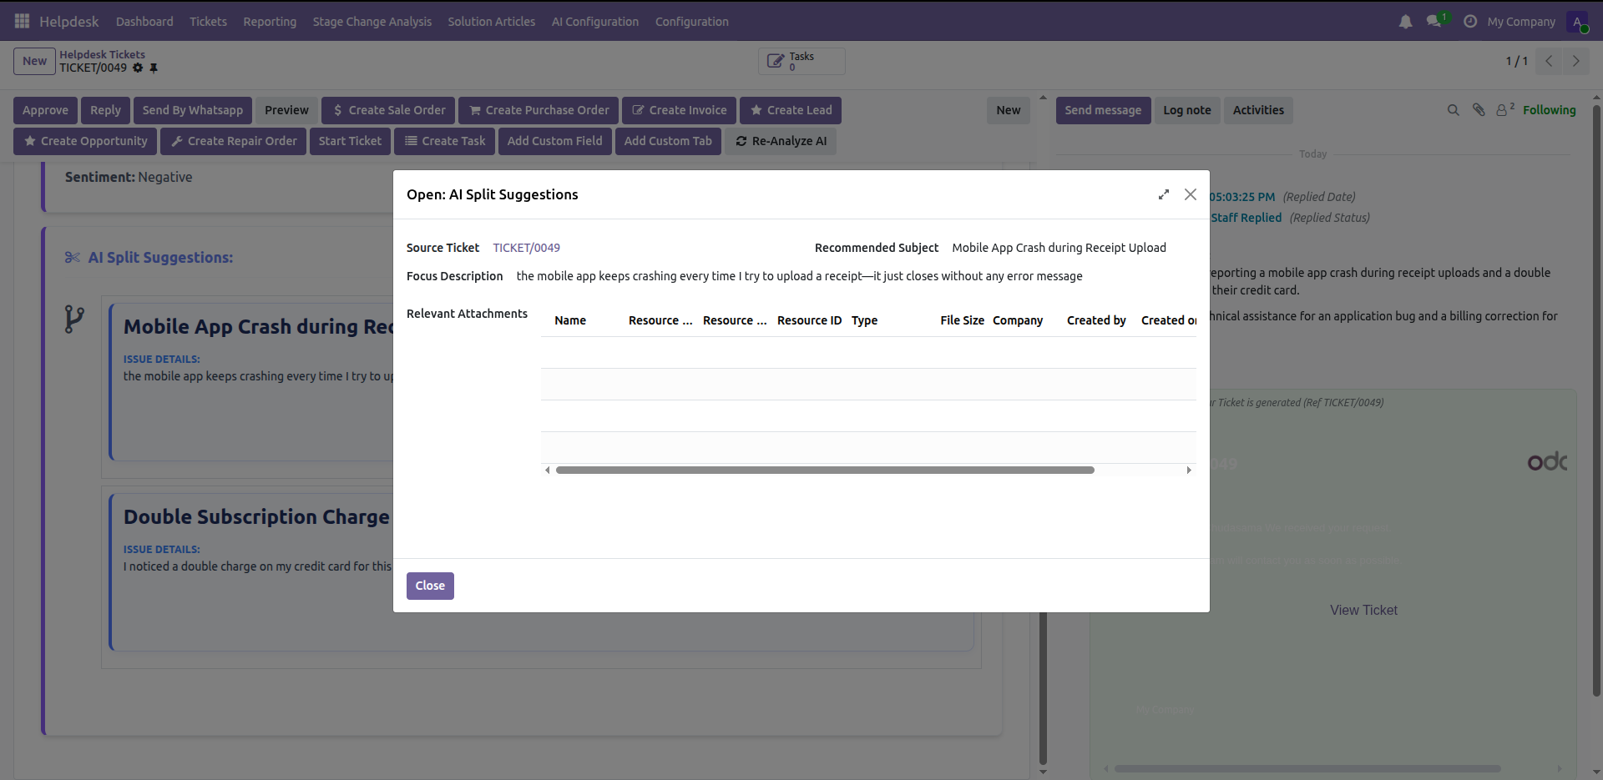Click View Ticket link in email preview

point(1363,611)
